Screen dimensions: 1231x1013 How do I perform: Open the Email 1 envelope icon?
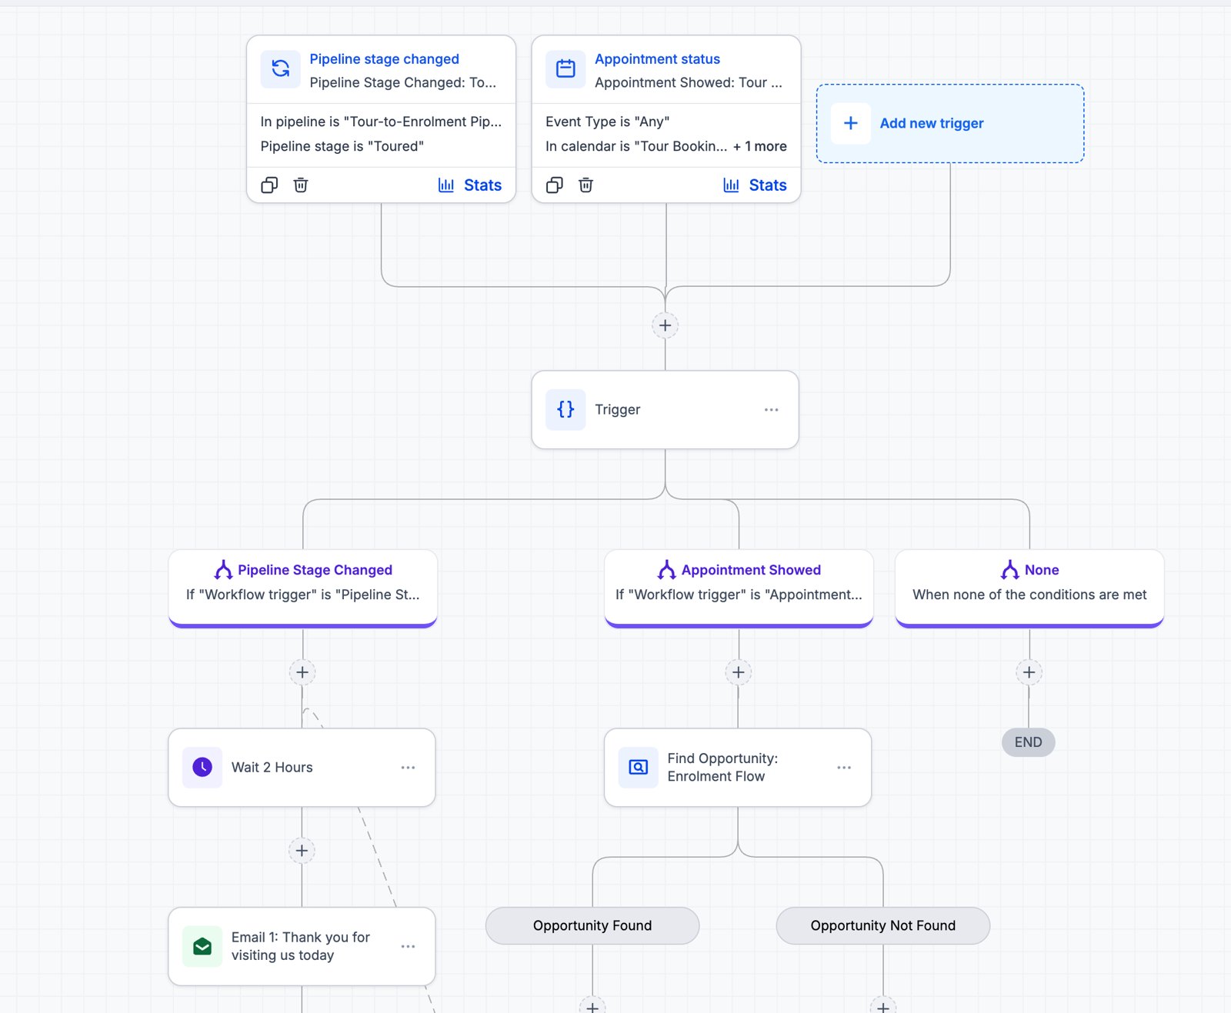(x=202, y=946)
